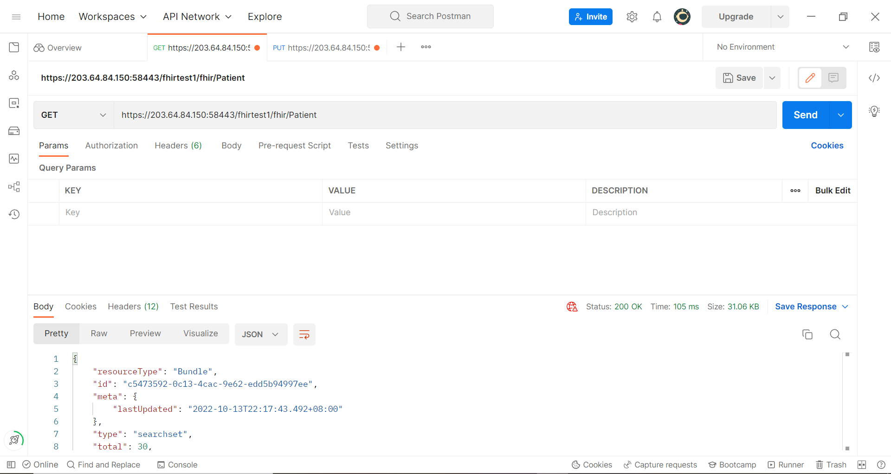891x474 pixels.
Task: Click the settings gear icon
Action: coord(632,17)
